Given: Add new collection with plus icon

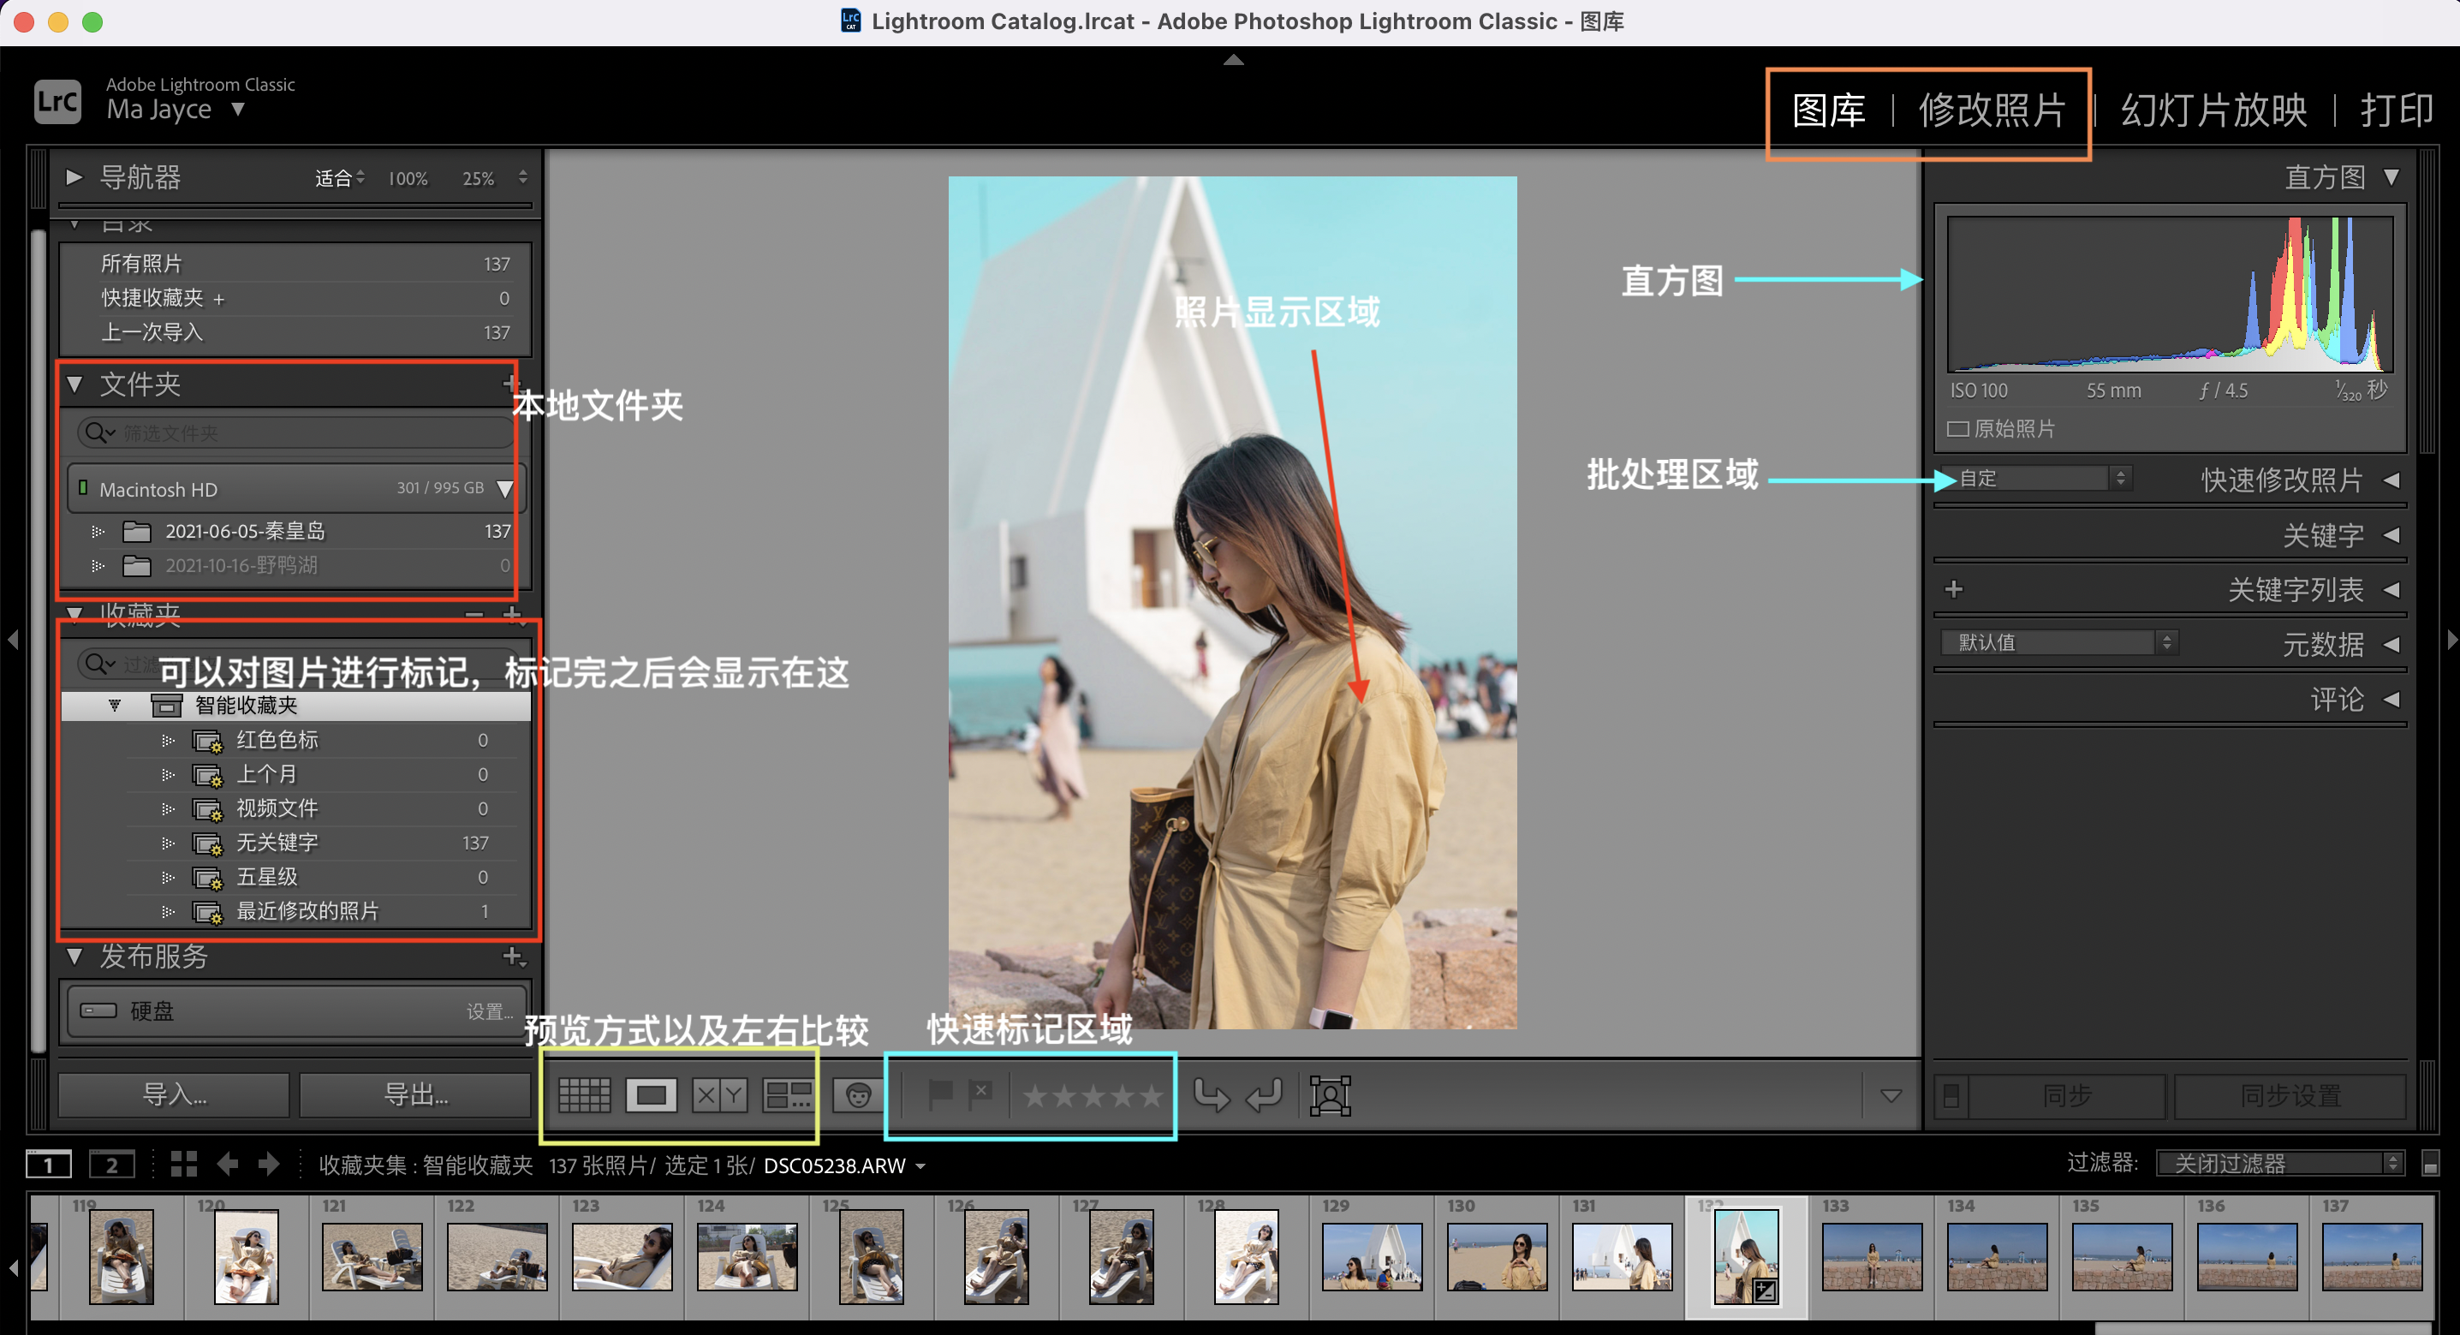Looking at the screenshot, I should (512, 614).
